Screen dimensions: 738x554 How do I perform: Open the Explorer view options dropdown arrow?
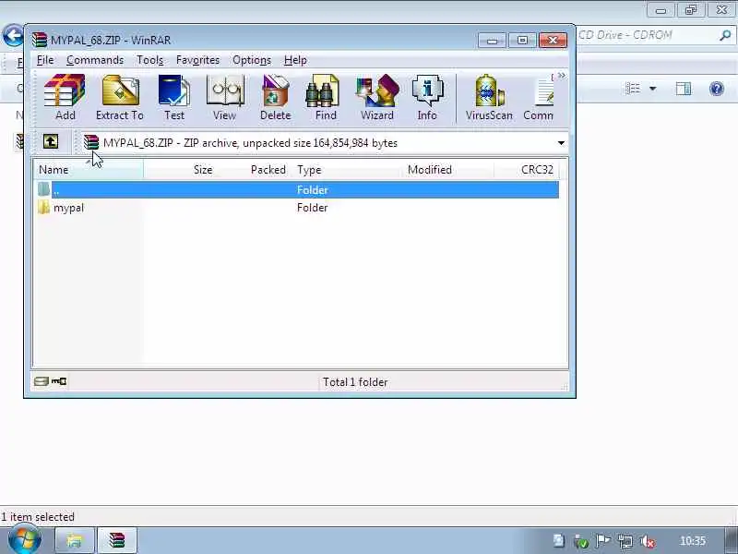click(653, 88)
